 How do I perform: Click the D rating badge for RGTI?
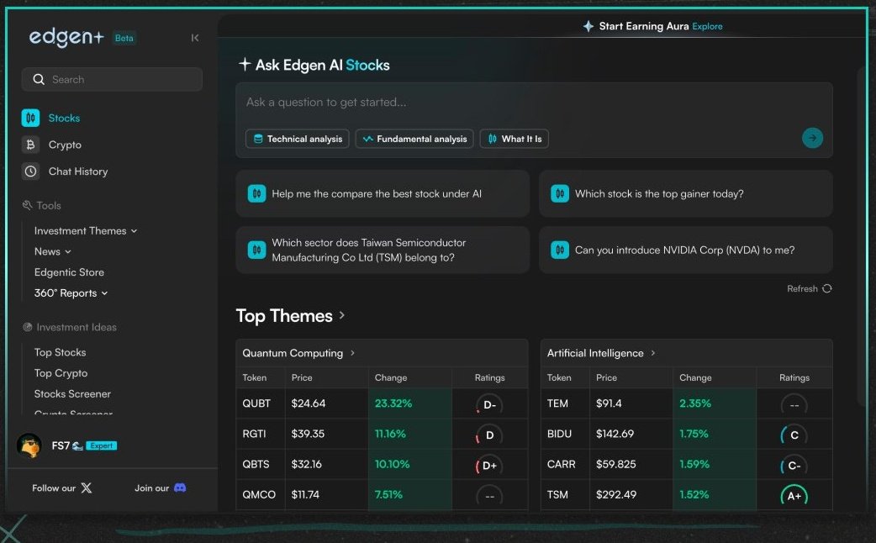(x=489, y=435)
